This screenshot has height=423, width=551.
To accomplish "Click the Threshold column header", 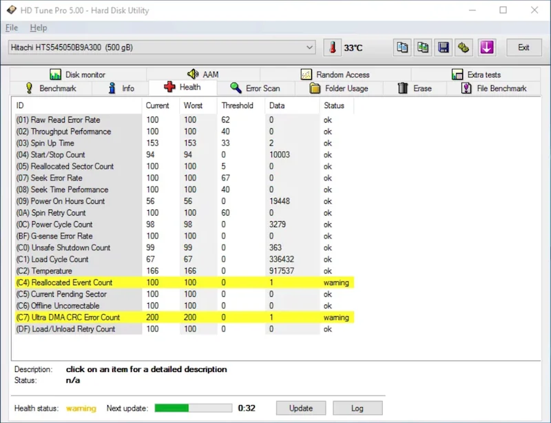I will (x=241, y=105).
